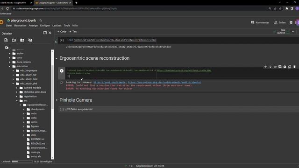This screenshot has width=299, height=168.
Task: Copy link to cell icon
Action: 275,67
